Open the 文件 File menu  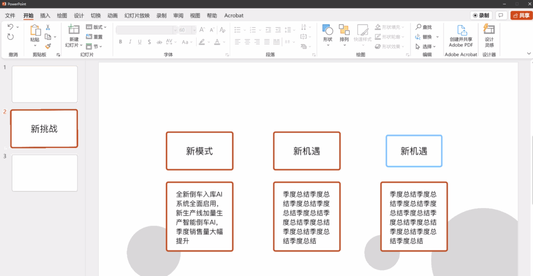[x=10, y=16]
